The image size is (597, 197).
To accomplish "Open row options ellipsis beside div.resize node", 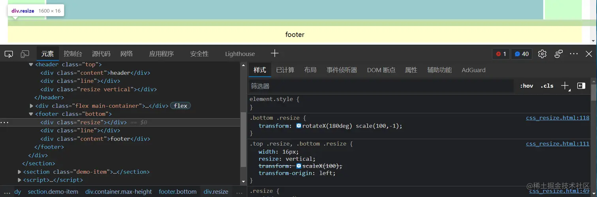I will coord(4,123).
